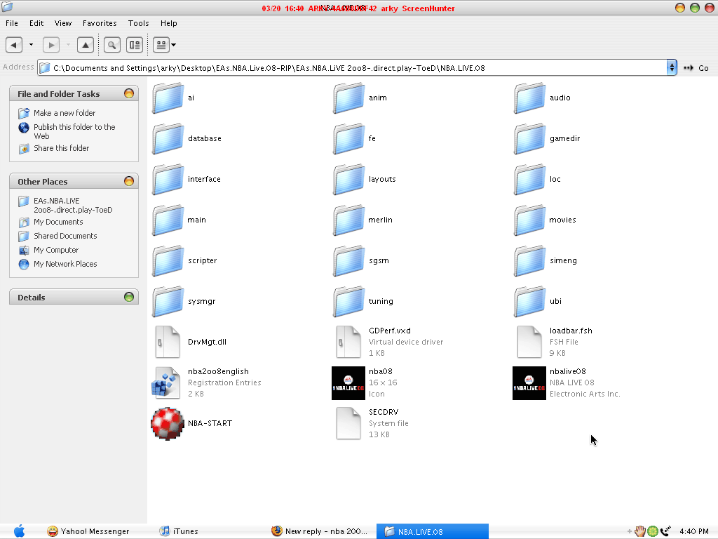Expand the Details panel
The width and height of the screenshot is (718, 539).
click(x=129, y=297)
